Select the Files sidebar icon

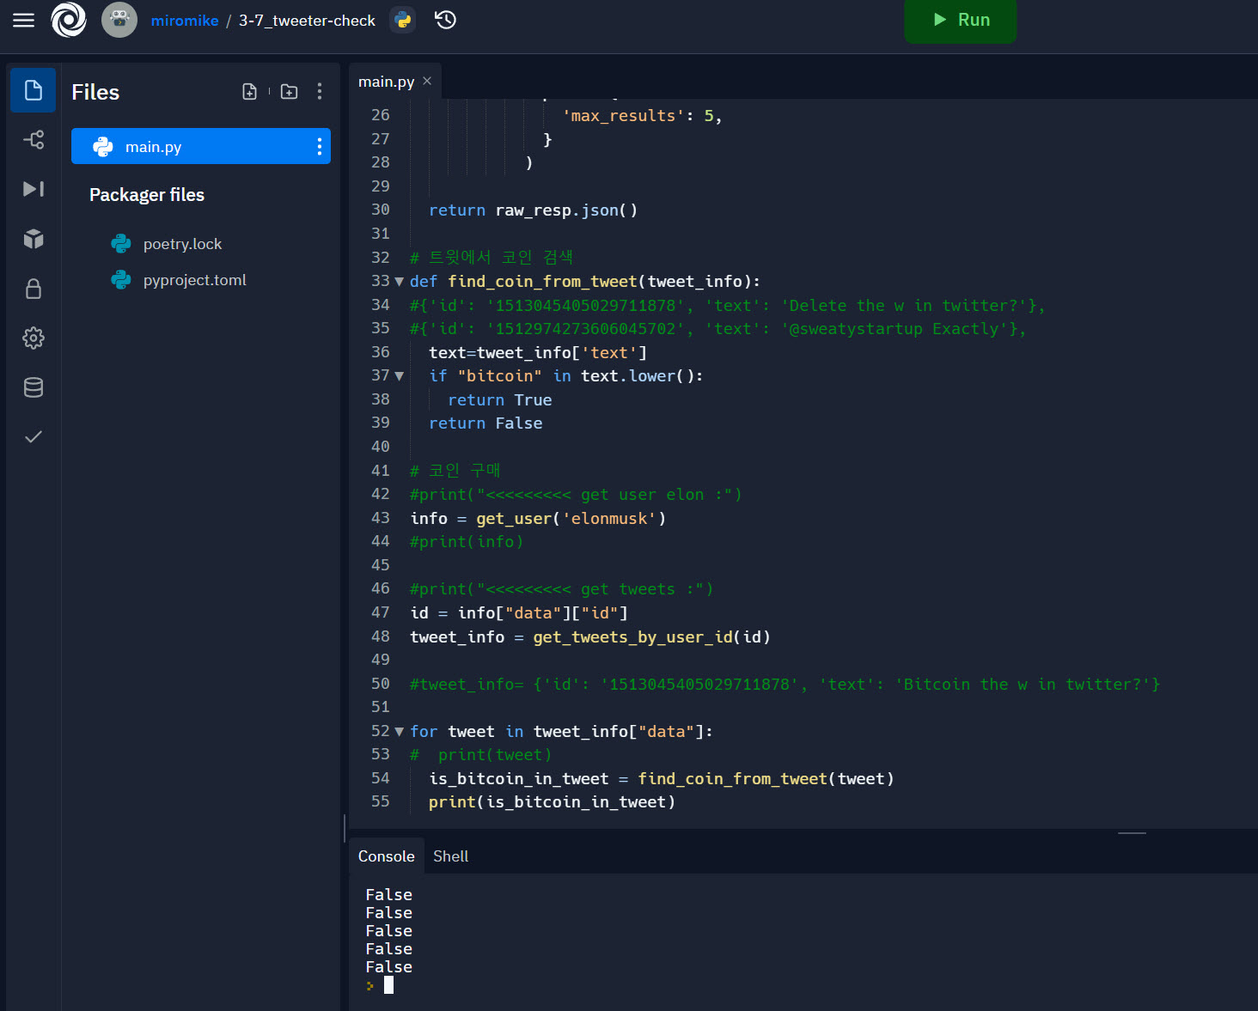coord(34,90)
